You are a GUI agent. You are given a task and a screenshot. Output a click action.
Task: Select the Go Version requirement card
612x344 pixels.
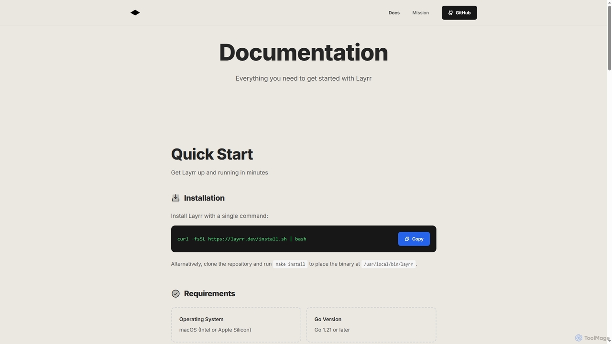pyautogui.click(x=372, y=324)
